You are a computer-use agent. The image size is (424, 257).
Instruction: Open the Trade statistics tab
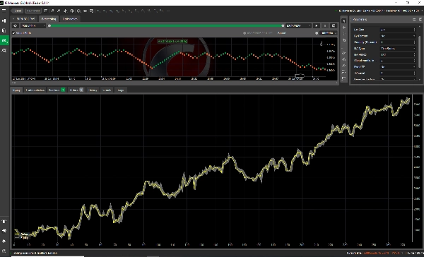pos(35,90)
